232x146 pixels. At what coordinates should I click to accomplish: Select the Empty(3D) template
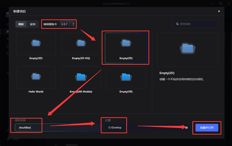36,46
